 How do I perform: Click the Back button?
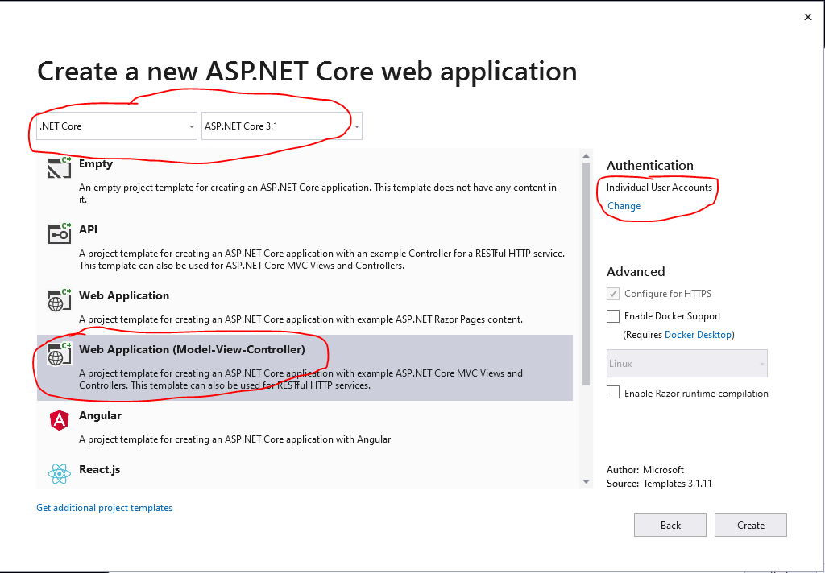point(670,526)
